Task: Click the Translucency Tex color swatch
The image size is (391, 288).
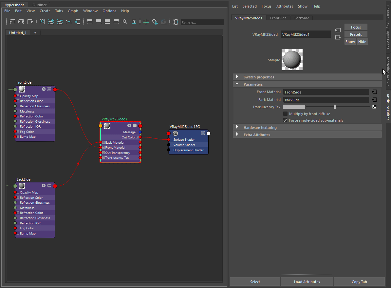Action: [294, 107]
